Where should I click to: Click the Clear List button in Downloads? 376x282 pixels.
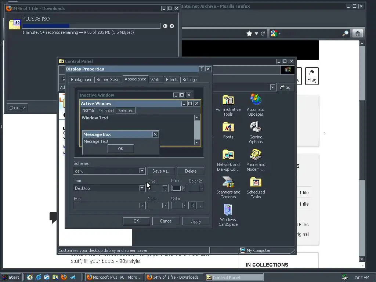[17, 108]
